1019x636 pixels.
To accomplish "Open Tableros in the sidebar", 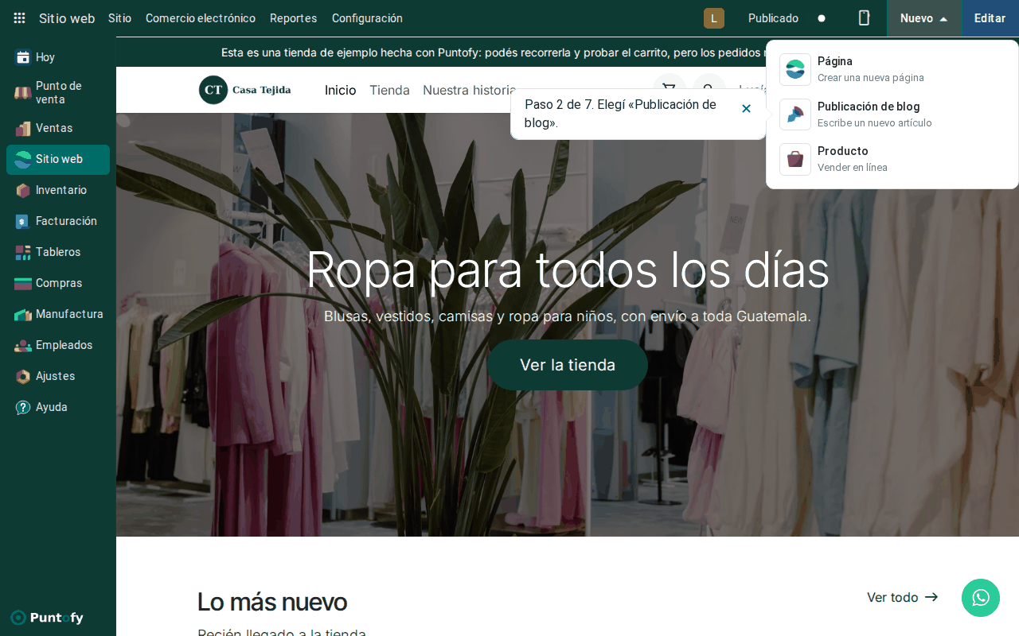I will coord(58,252).
